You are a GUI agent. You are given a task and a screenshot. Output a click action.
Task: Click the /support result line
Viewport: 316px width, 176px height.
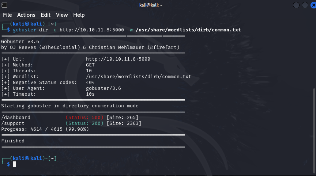[71, 123]
